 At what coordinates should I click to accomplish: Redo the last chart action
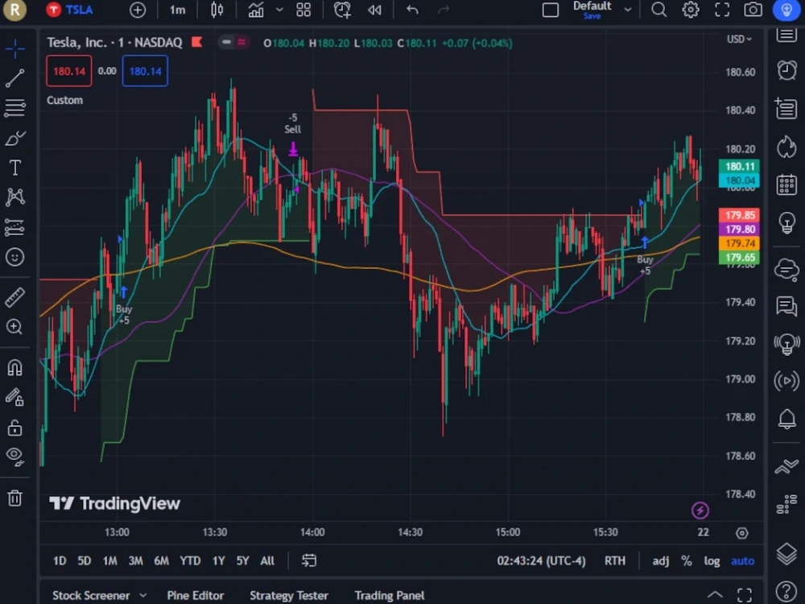click(x=444, y=10)
